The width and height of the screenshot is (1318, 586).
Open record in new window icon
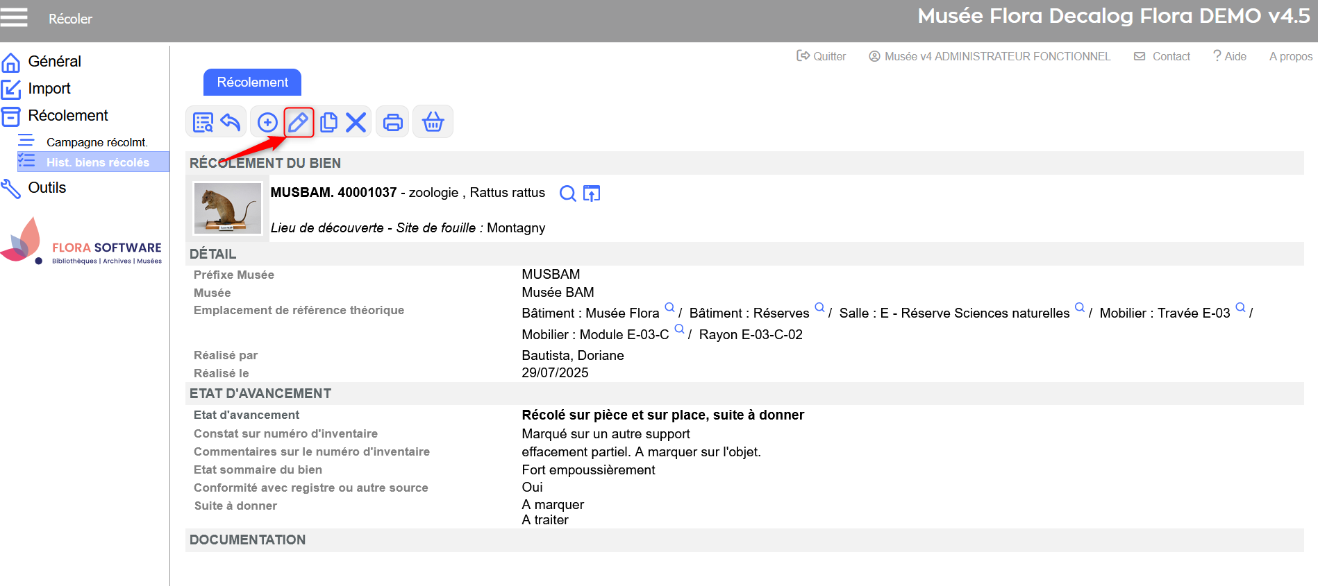[x=592, y=193]
